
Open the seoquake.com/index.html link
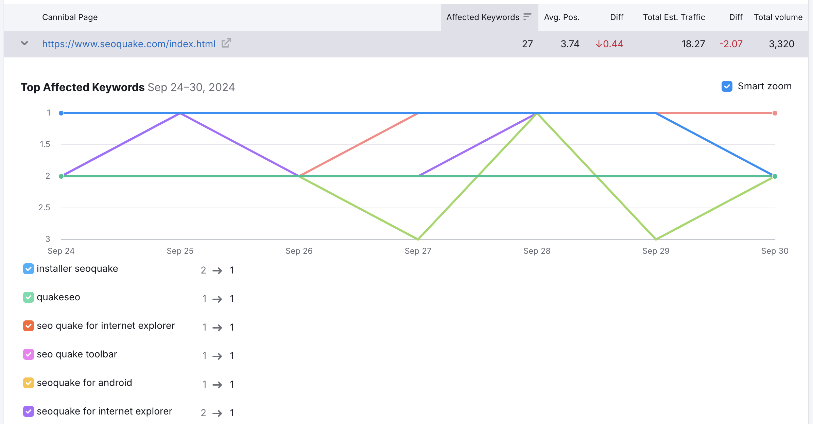tap(128, 44)
